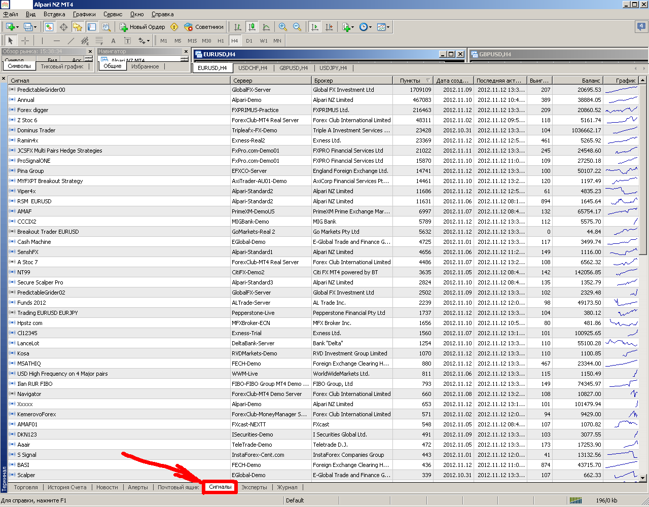Select the text label tool
649x507 pixels.
coord(113,41)
